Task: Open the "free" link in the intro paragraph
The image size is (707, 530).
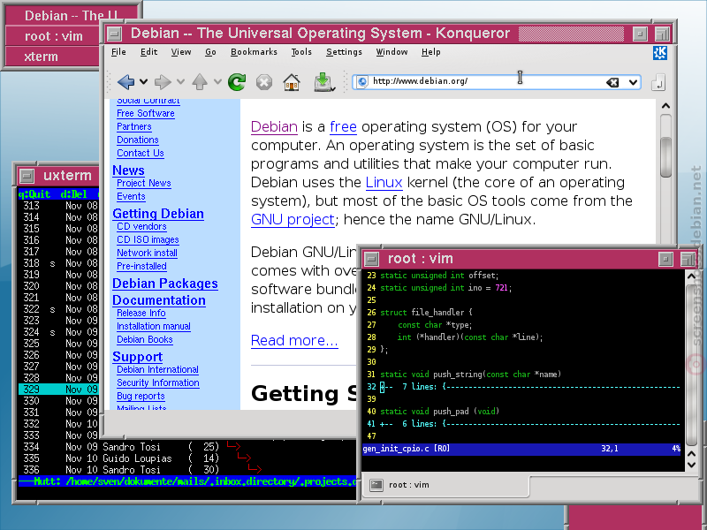Action: click(343, 127)
